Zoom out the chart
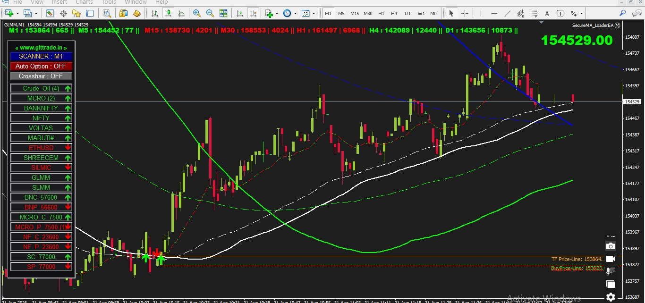Viewport: 645px width, 303px height. coord(210,13)
